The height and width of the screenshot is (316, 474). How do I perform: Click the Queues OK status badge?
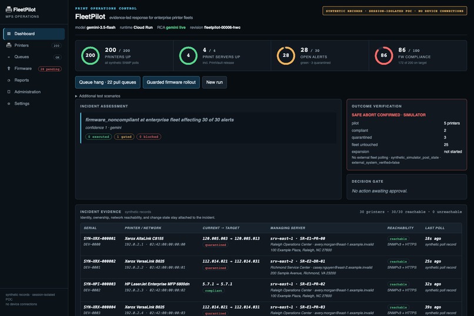[58, 57]
